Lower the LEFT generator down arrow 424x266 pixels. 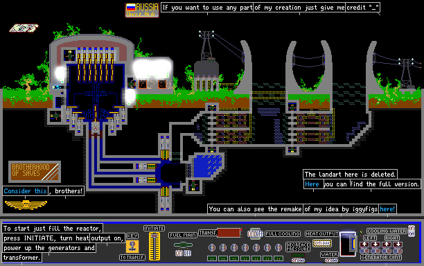point(376,245)
